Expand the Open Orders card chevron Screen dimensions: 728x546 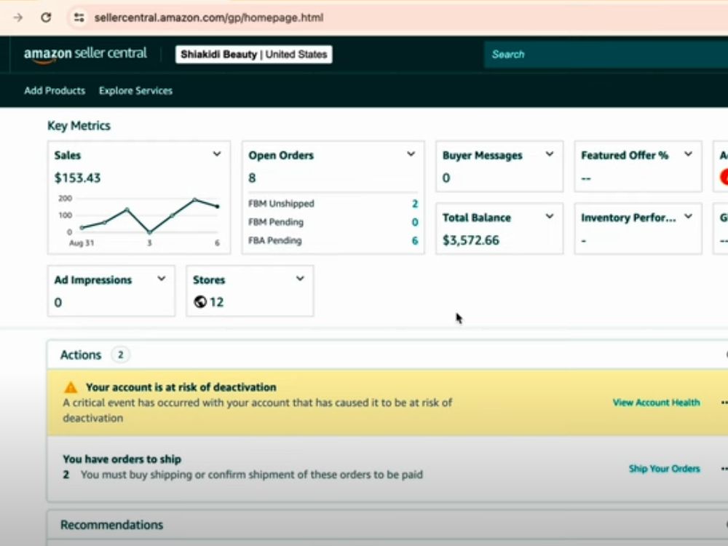pos(411,154)
